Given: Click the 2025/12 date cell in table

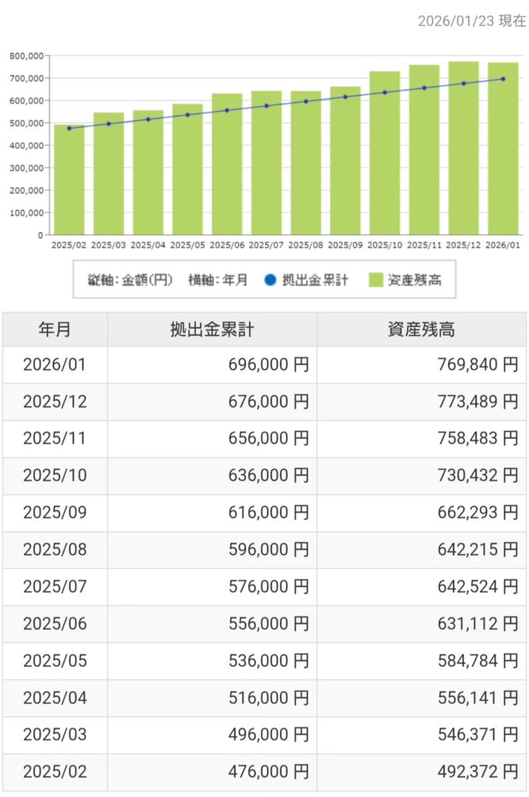Looking at the screenshot, I should (x=54, y=402).
